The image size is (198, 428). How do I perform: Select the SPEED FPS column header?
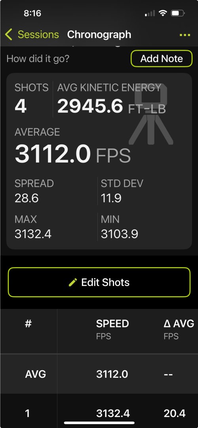point(112,329)
